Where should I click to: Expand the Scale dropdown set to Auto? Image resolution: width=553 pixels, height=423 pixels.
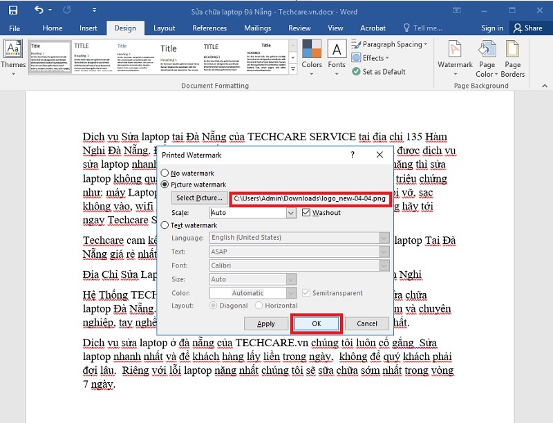coord(291,213)
